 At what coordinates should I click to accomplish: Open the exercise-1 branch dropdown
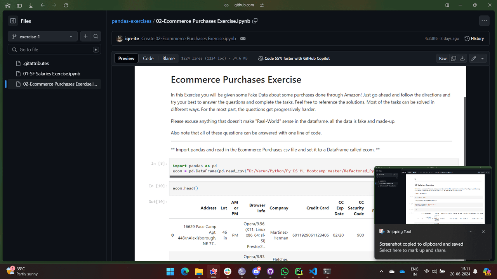tap(43, 37)
